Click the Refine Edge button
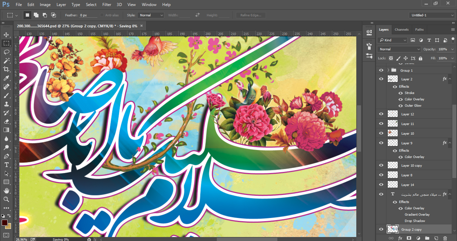Image resolution: width=457 pixels, height=241 pixels. pyautogui.click(x=251, y=15)
